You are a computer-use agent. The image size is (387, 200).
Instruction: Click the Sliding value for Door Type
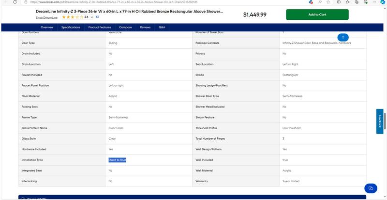point(113,43)
